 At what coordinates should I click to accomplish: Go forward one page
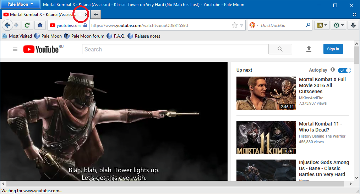click(x=16, y=25)
